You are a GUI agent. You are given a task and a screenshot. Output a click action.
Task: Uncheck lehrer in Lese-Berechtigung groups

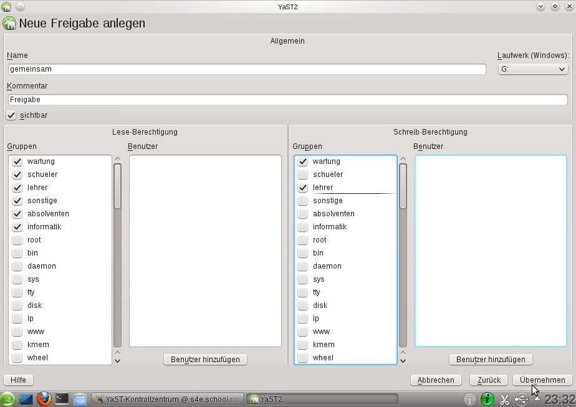17,188
